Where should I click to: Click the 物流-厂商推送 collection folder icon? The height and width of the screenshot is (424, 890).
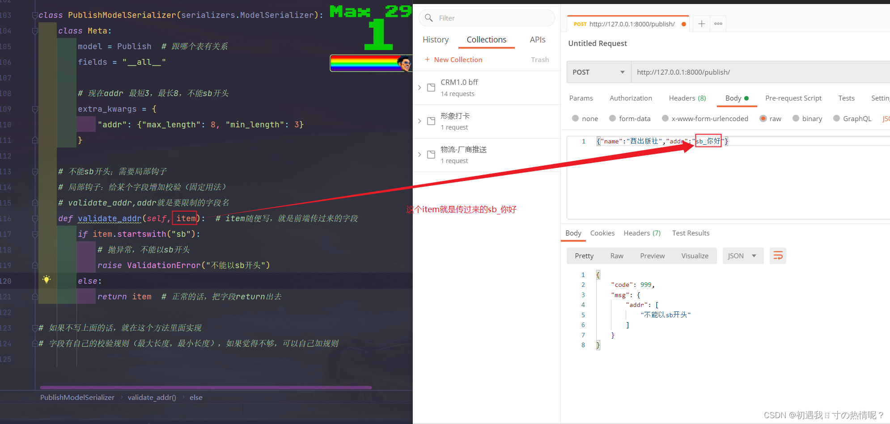click(431, 154)
